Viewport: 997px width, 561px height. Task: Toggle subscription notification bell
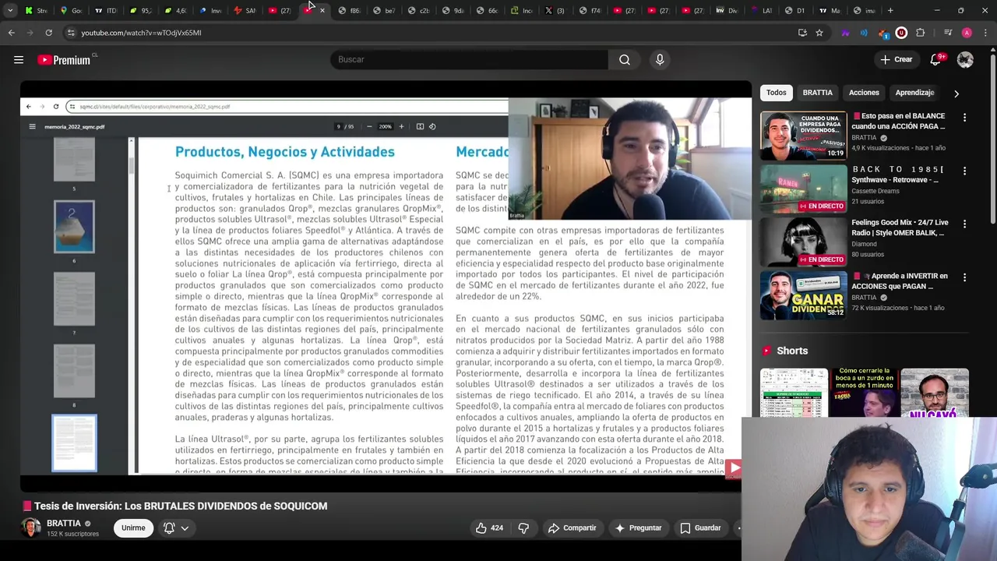169,528
